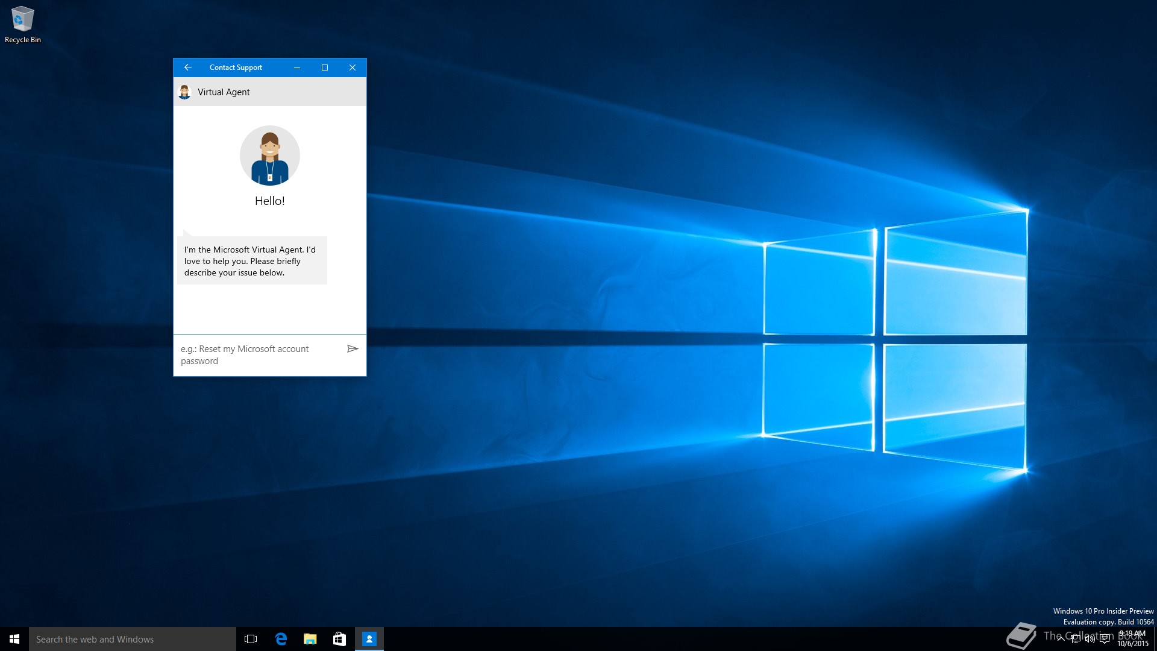
Task: Send message with the paper plane icon
Action: click(x=353, y=348)
